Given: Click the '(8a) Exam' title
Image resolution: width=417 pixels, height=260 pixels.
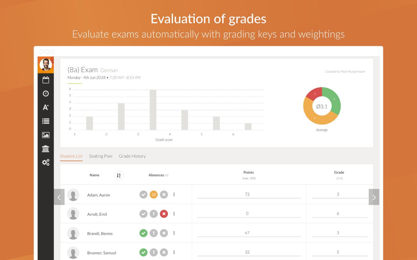Looking at the screenshot, I should click(x=82, y=70).
